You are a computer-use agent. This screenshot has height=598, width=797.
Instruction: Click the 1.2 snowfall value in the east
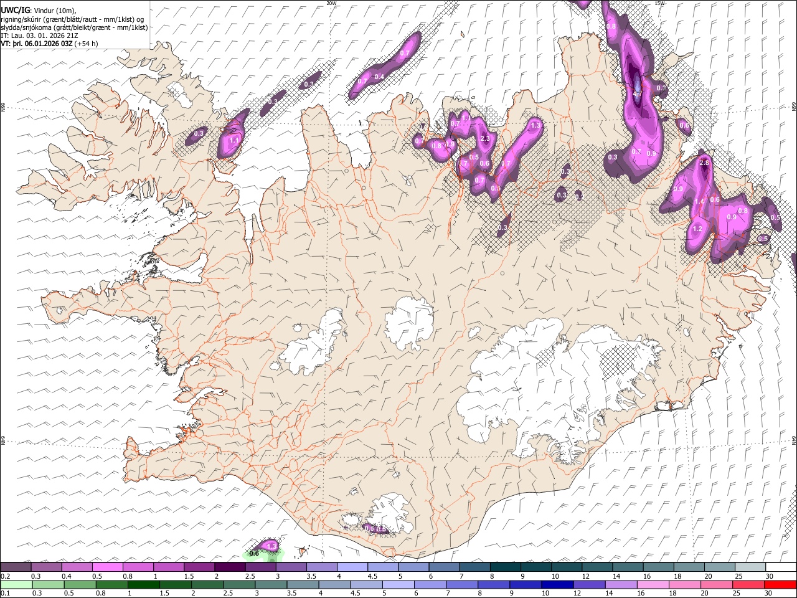coord(697,229)
